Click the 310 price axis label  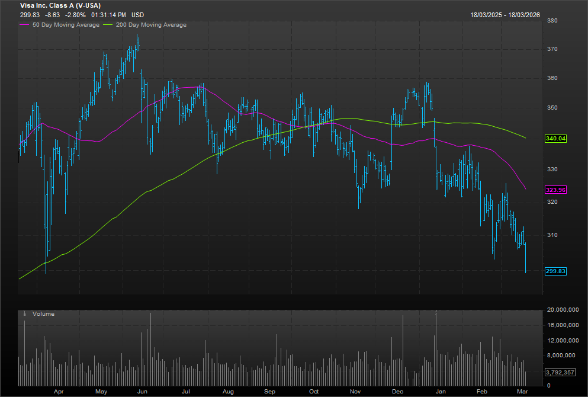point(552,235)
